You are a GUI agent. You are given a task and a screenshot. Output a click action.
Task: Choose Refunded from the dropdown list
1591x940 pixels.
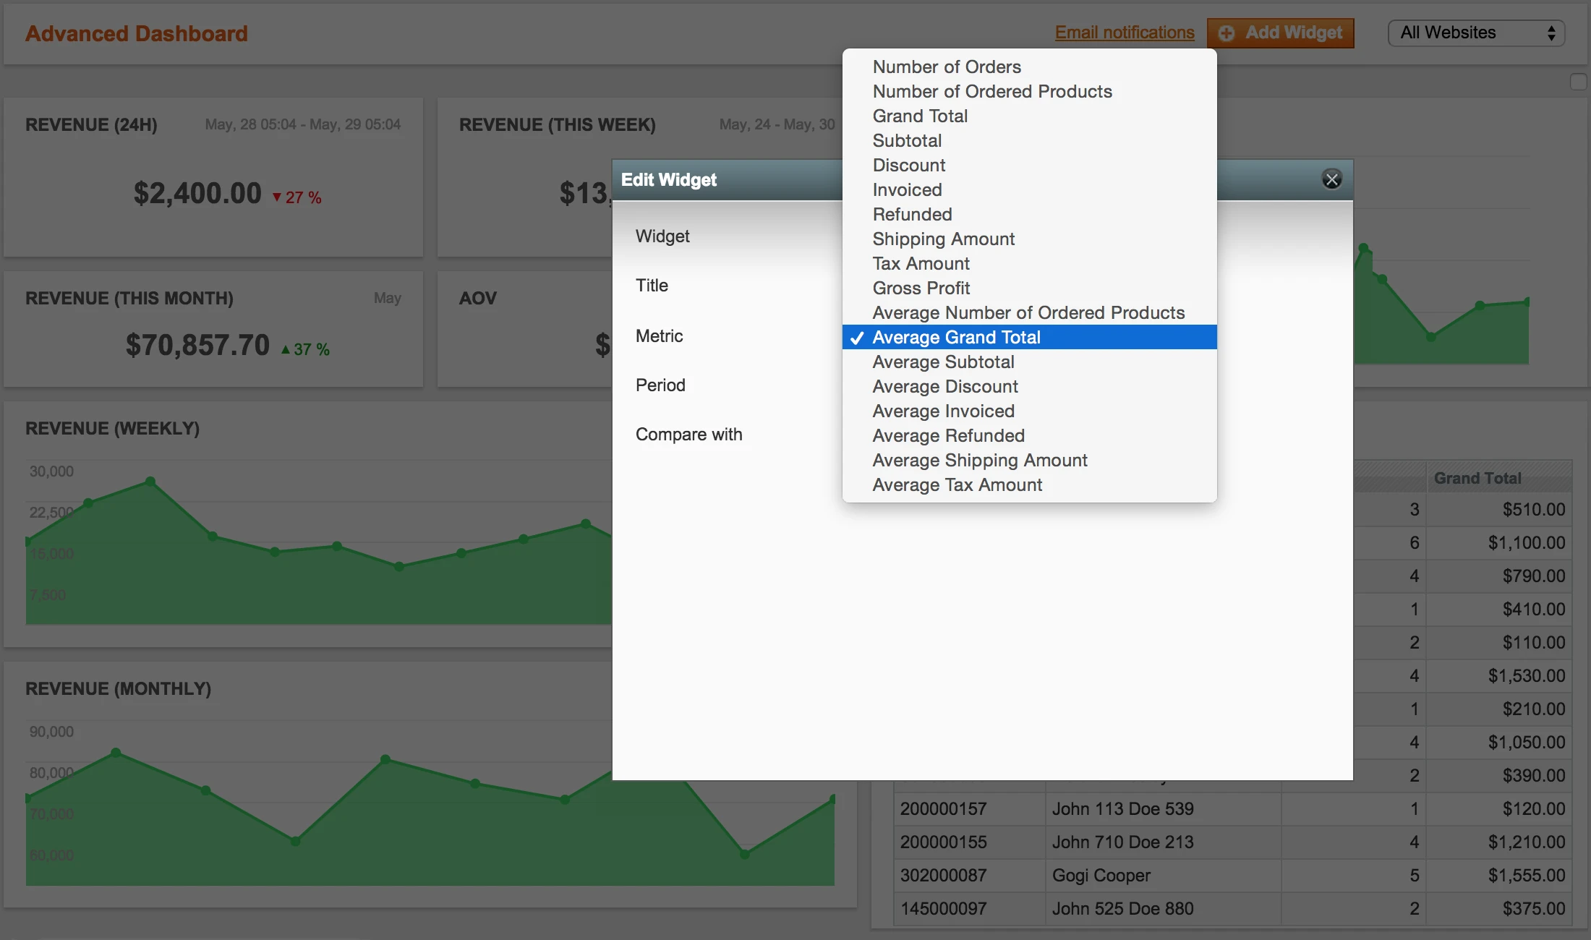tap(912, 214)
